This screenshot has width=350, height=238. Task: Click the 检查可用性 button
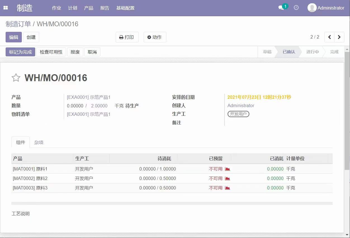[51, 52]
